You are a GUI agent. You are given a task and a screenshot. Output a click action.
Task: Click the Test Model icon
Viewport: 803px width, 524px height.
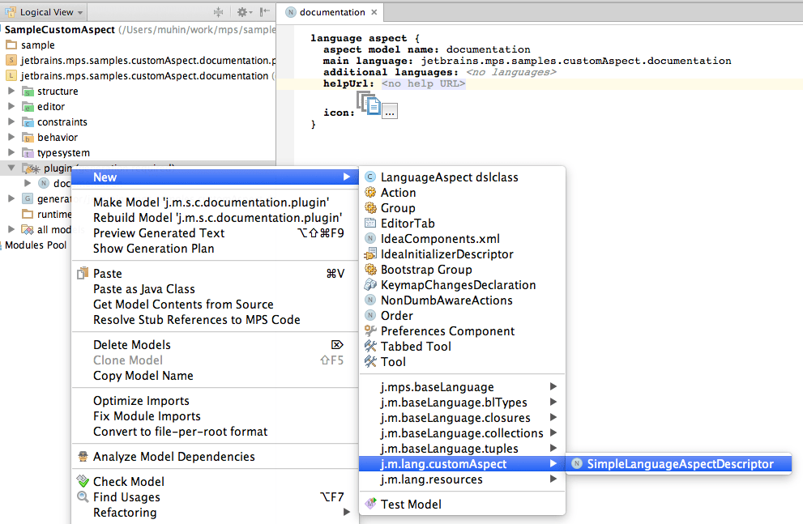click(x=370, y=504)
